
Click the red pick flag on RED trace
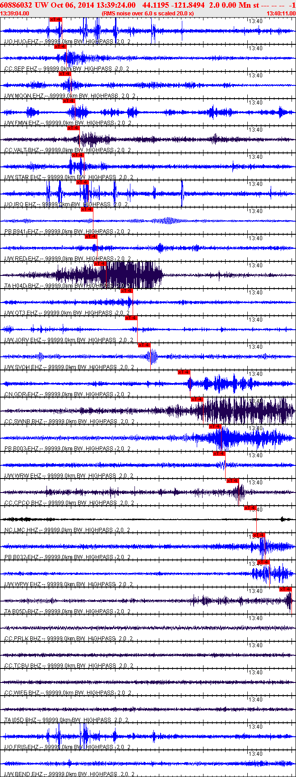91,237
